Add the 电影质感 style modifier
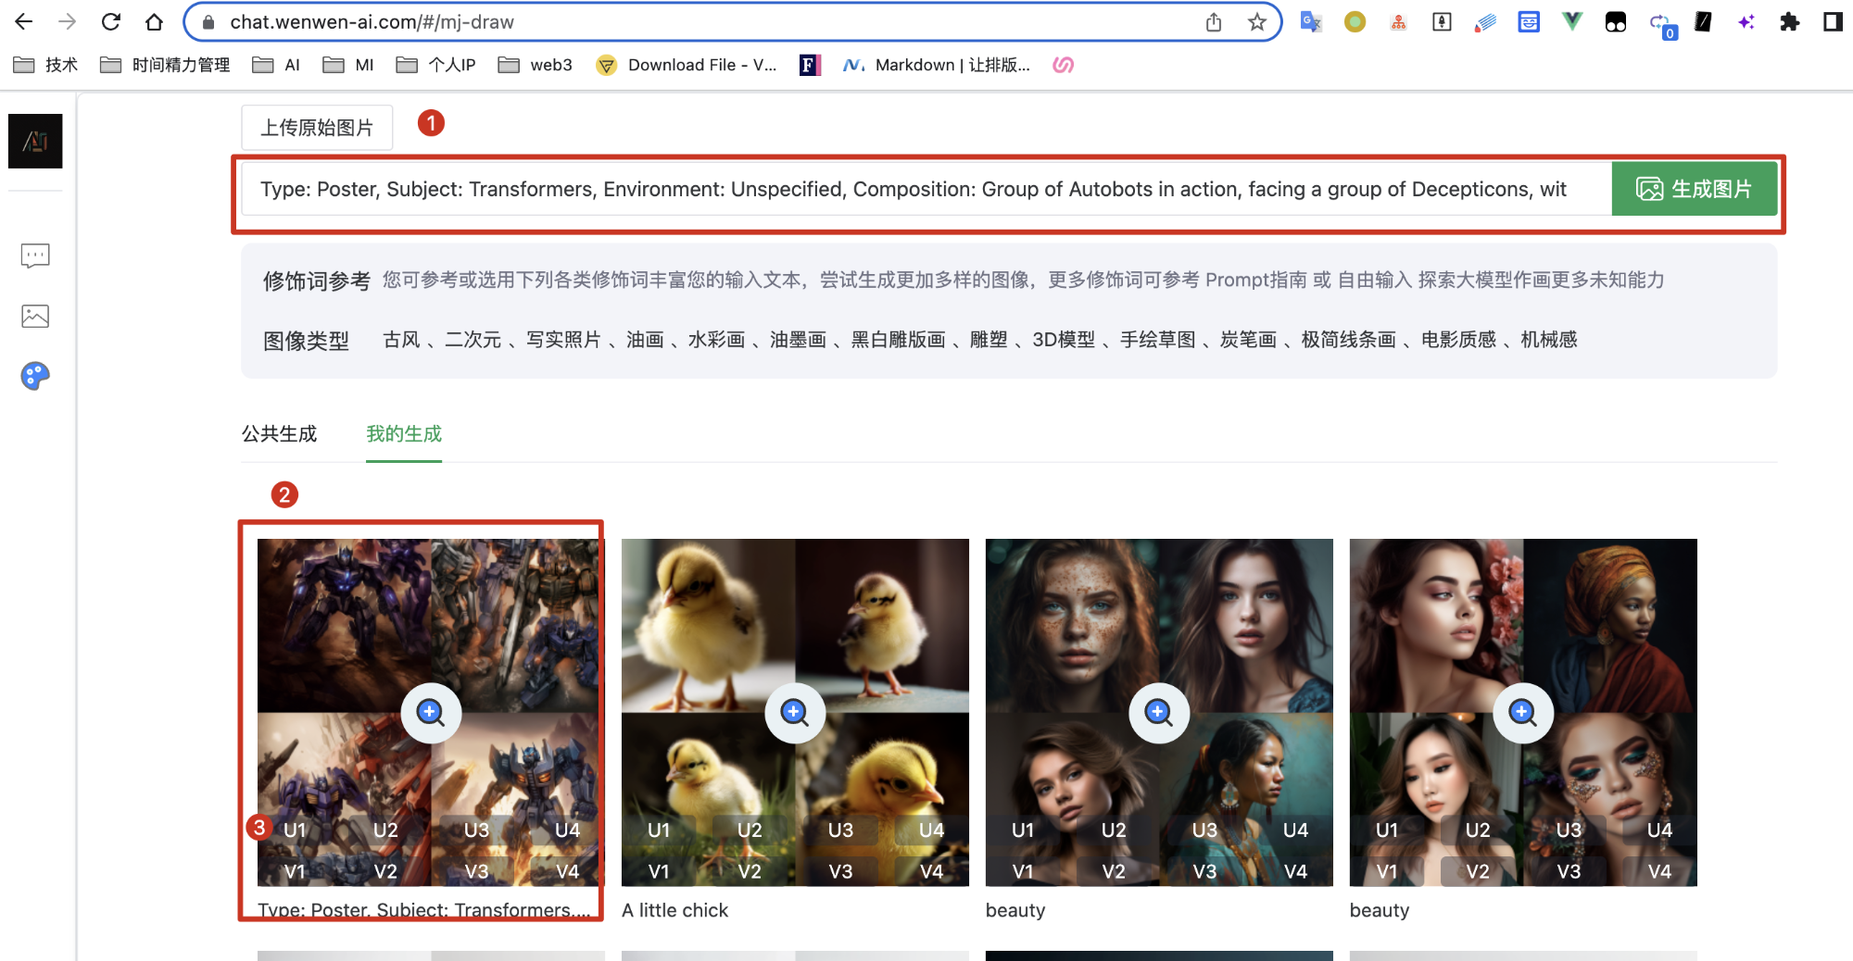1853x961 pixels. pyautogui.click(x=1458, y=340)
